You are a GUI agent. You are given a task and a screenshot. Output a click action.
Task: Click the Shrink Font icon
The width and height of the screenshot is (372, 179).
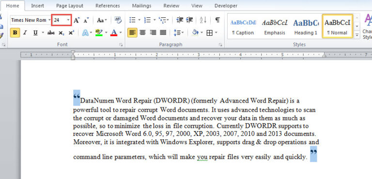[86, 20]
